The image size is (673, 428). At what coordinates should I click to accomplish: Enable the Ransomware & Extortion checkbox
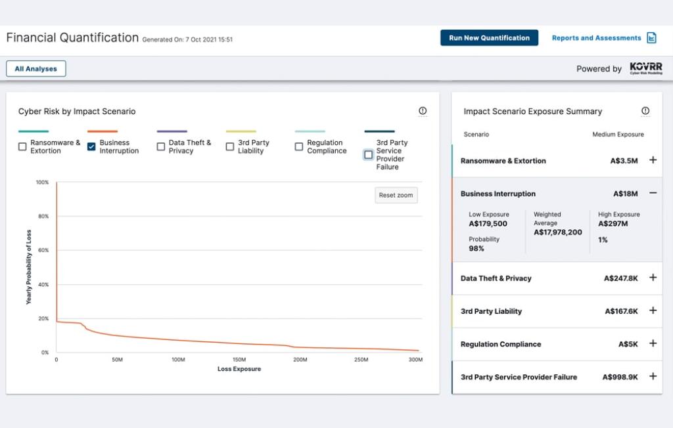22,147
